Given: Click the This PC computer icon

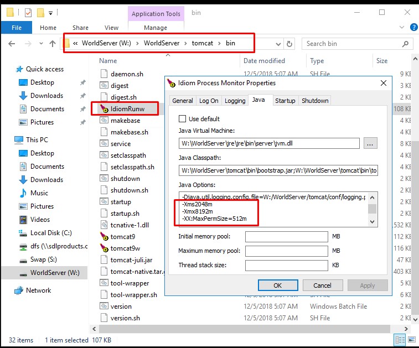Looking at the screenshot, I should tap(19, 139).
